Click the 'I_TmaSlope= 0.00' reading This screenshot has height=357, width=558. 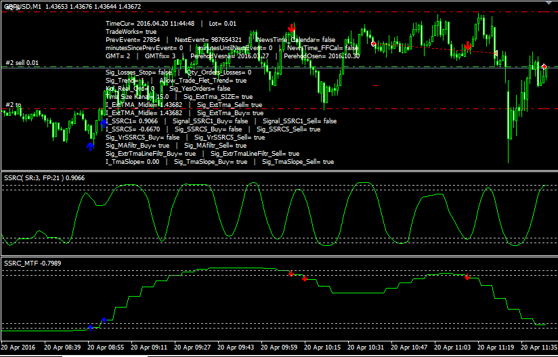pyautogui.click(x=132, y=162)
